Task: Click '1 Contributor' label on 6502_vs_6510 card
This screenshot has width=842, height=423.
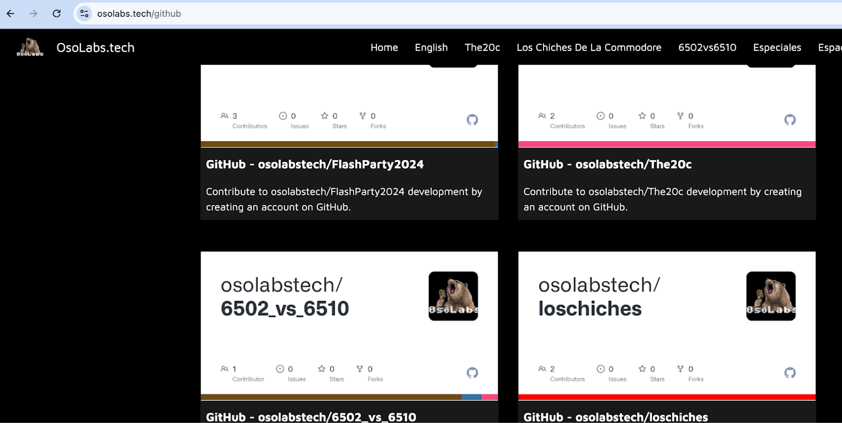Action: point(248,379)
